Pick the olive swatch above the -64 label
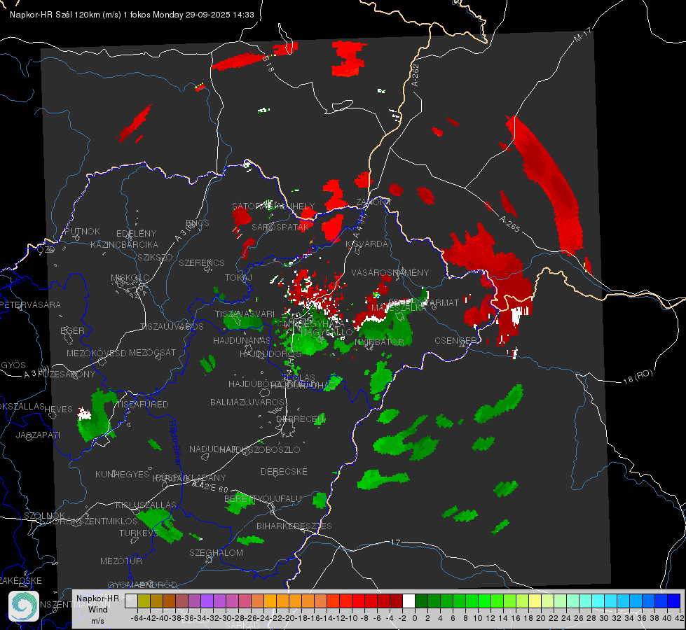The image size is (686, 630). (144, 601)
